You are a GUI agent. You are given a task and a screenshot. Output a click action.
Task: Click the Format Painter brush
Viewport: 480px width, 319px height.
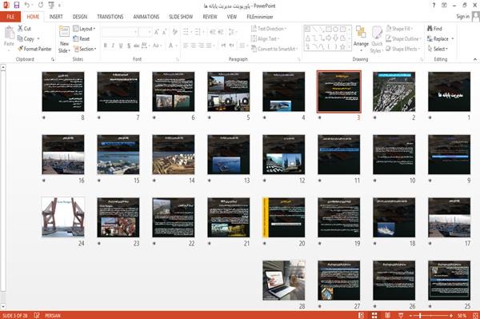(21, 49)
